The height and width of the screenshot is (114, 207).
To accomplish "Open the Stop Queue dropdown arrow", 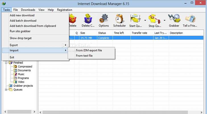I will [x=165, y=21].
